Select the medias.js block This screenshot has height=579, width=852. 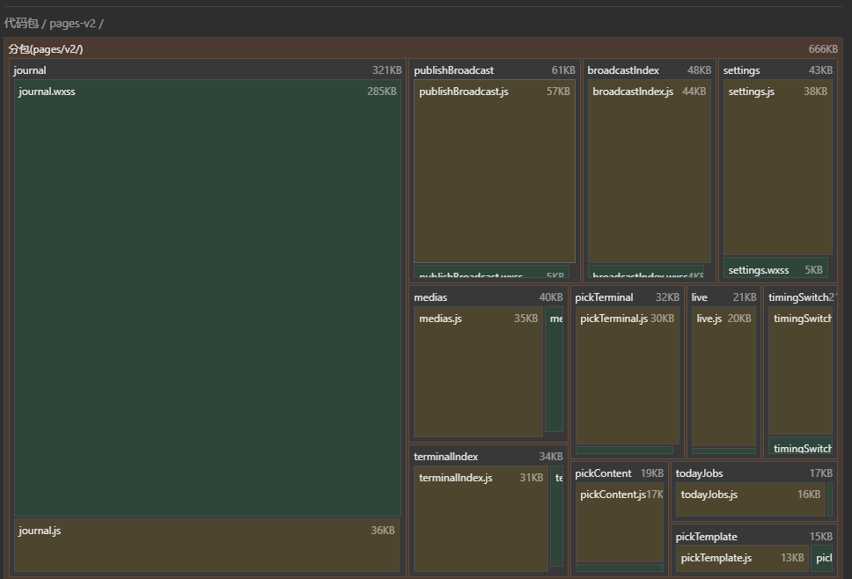pyautogui.click(x=478, y=372)
